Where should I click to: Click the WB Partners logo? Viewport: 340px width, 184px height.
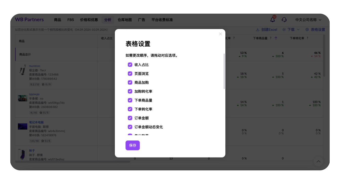pyautogui.click(x=29, y=19)
